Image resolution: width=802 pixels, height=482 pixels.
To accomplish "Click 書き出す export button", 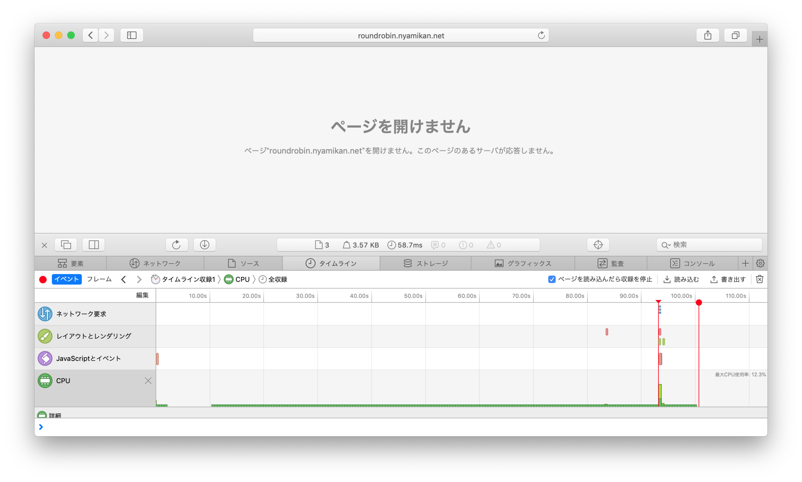I will (728, 279).
